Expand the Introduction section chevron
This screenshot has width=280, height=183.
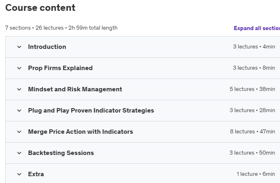pos(19,47)
